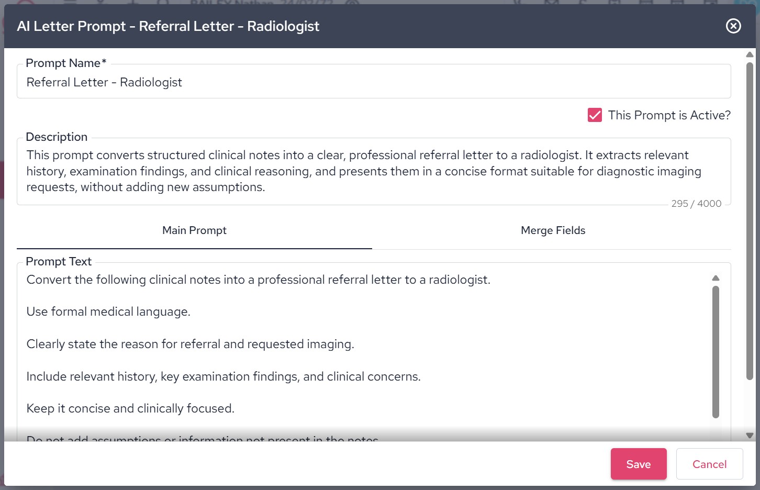This screenshot has width=760, height=490.
Task: Click the 'Clearly state the reason' line
Action: click(x=190, y=344)
